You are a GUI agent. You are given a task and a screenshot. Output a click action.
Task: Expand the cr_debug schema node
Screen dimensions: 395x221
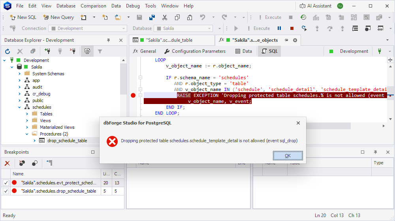[x=19, y=94]
